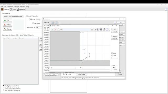The height and width of the screenshot is (94, 168).
Task: Move tool up with Tool List up arrow
Action: 53,23
